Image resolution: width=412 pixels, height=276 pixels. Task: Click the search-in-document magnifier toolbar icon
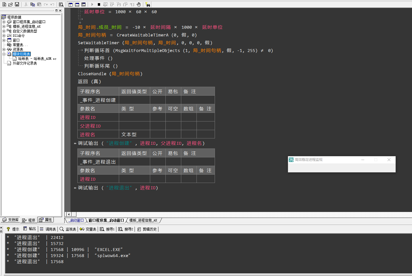[x=61, y=4]
